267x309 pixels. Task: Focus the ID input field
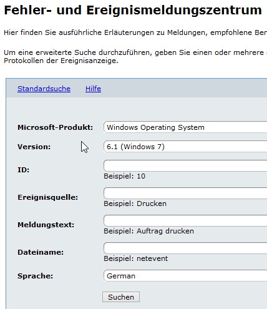(x=185, y=166)
